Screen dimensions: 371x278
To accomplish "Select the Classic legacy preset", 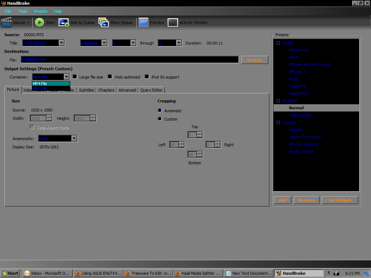I will [296, 130].
